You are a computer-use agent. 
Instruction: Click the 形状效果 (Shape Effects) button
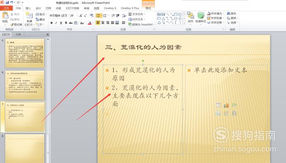216,23
